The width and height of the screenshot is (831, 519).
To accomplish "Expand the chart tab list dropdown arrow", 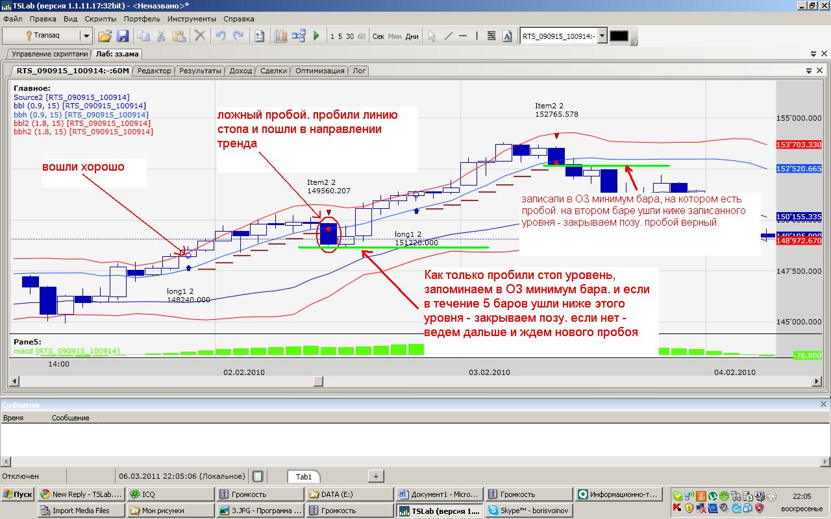I will [x=809, y=71].
